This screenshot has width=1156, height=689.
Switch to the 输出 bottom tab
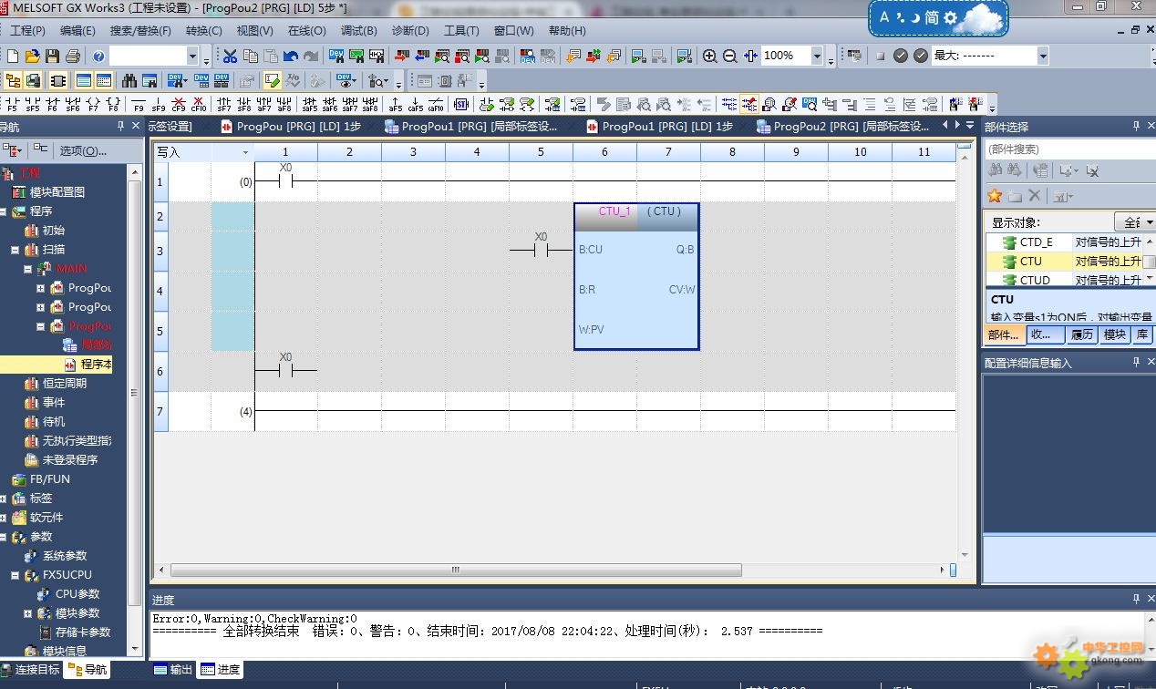click(173, 669)
